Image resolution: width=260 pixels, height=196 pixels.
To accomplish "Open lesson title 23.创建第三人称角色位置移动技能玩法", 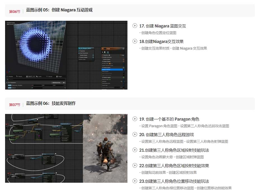I will pos(174,181).
